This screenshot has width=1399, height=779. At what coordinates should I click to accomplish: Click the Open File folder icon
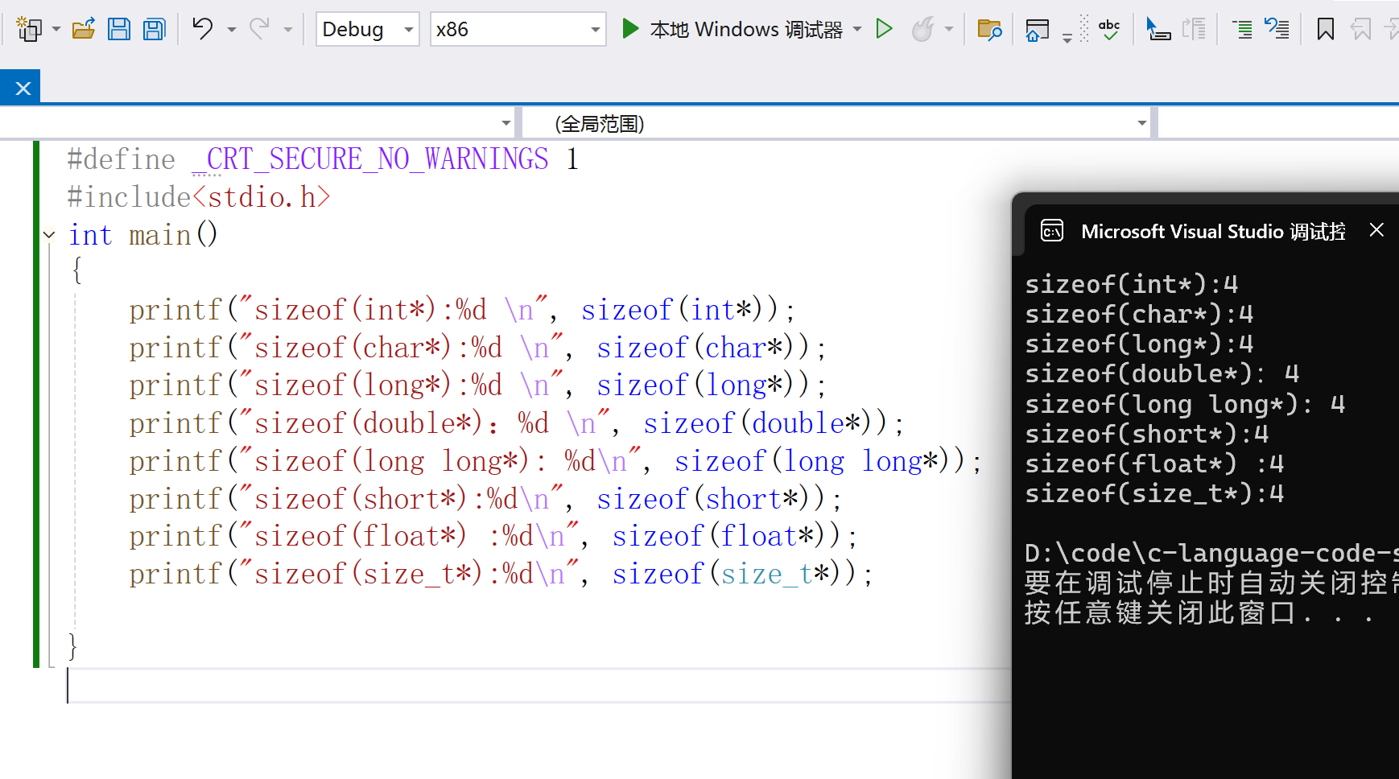(x=83, y=30)
